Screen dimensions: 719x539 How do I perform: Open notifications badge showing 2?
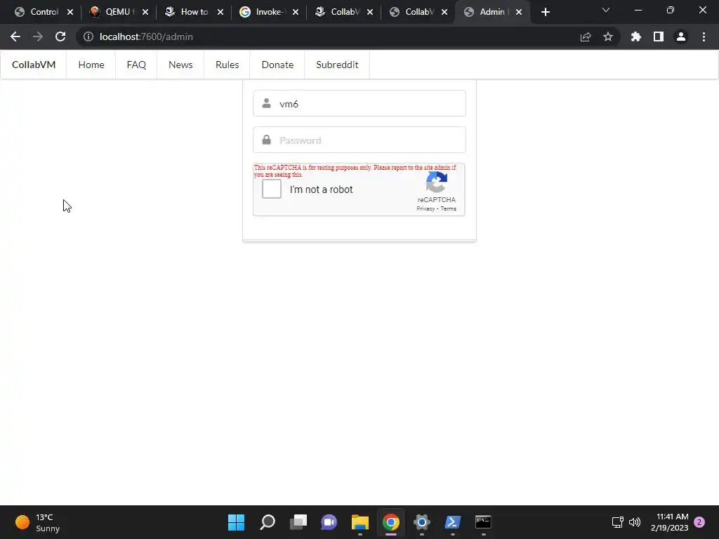click(699, 522)
